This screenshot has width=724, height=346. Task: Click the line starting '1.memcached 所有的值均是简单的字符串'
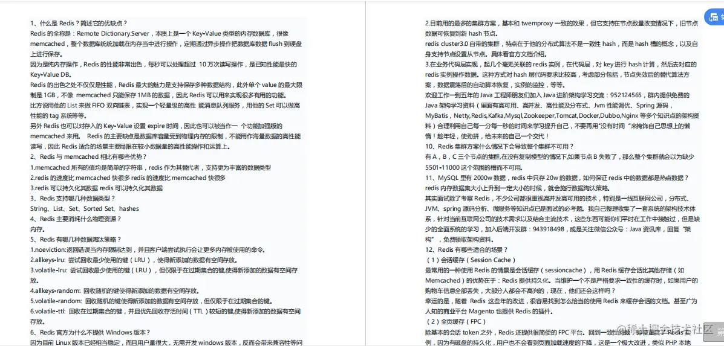151,167
